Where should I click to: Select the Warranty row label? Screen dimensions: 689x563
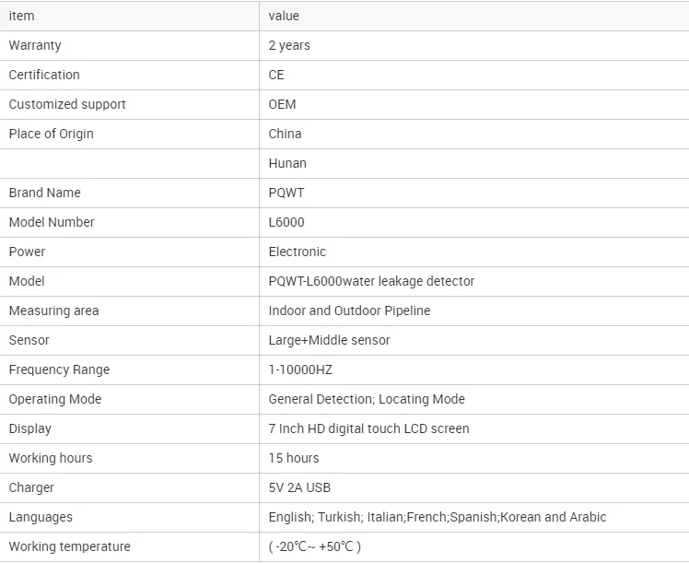coord(35,45)
